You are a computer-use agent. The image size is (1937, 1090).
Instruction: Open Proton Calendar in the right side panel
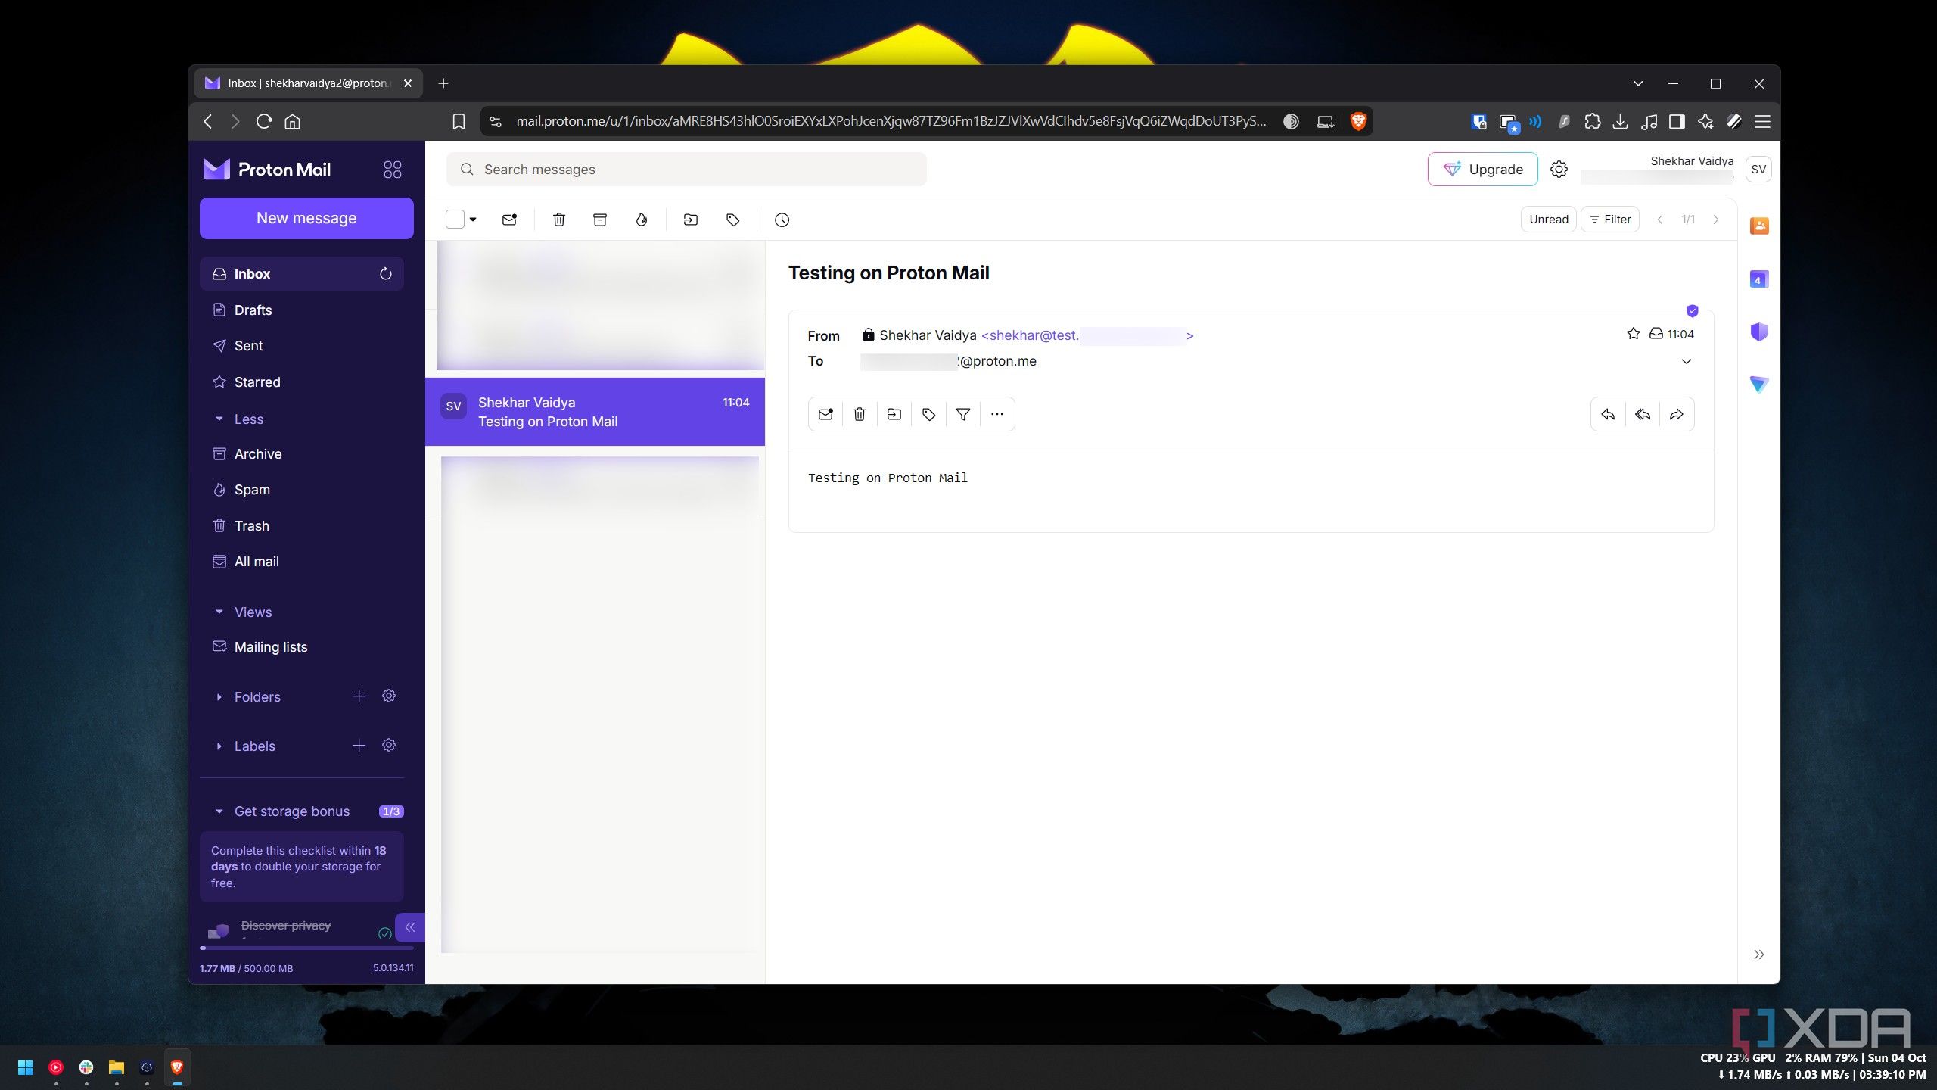point(1759,279)
